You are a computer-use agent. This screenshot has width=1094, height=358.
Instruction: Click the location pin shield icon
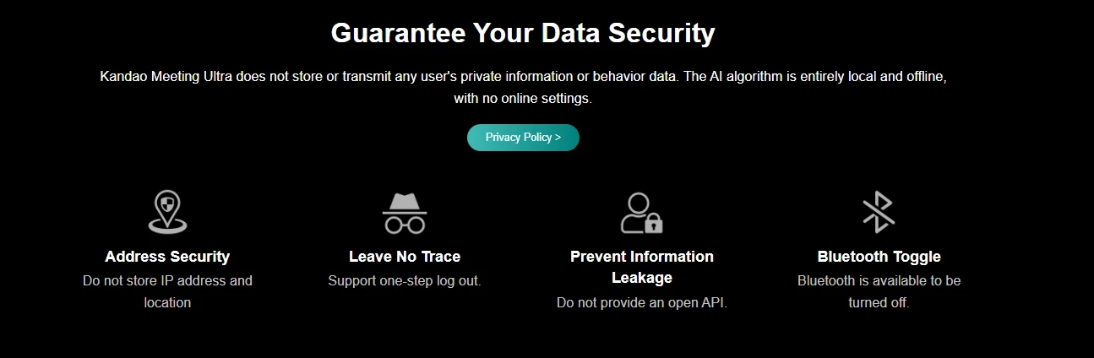coord(167,212)
